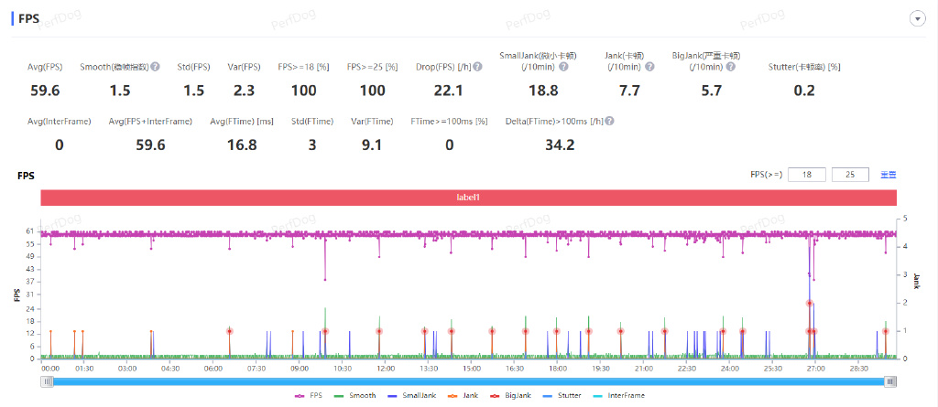Viewport: 938px width, 407px height.
Task: Click the blue reset link beside thresholds
Action: [888, 175]
